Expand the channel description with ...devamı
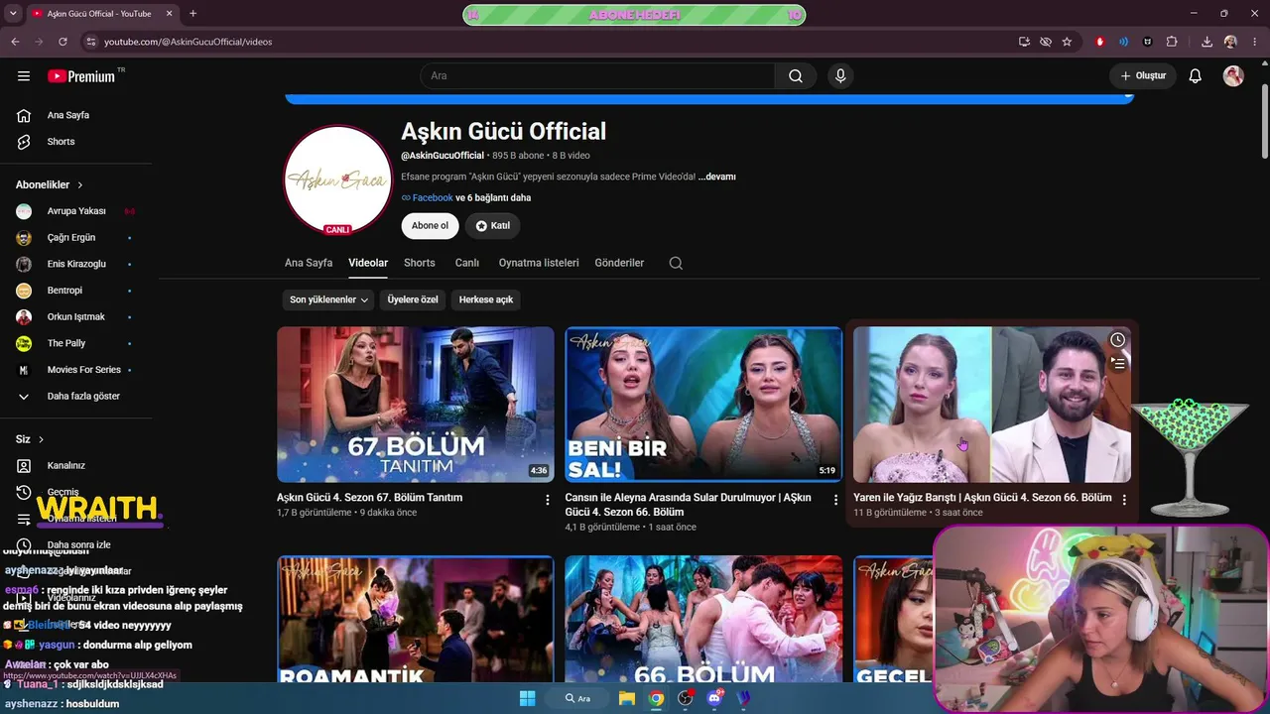 (x=717, y=177)
